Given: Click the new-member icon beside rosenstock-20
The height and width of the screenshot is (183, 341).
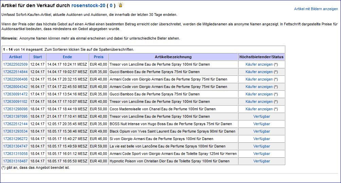Looking at the screenshot, I should point(121,5).
